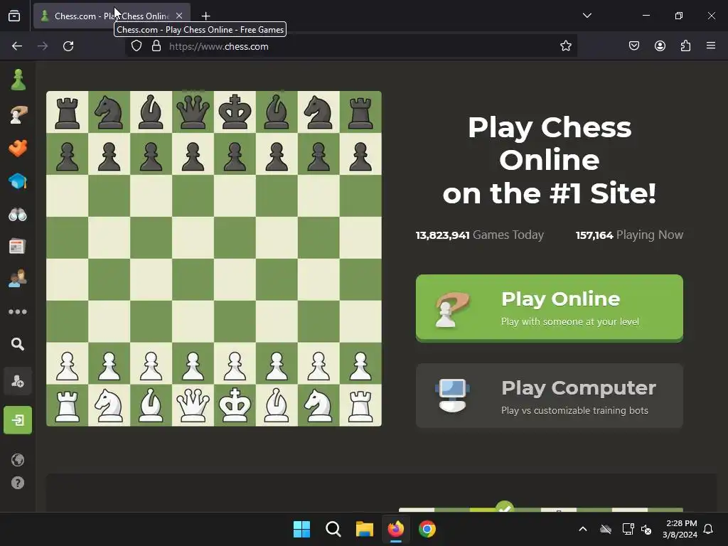Open the Social friends icon in sidebar

18,279
